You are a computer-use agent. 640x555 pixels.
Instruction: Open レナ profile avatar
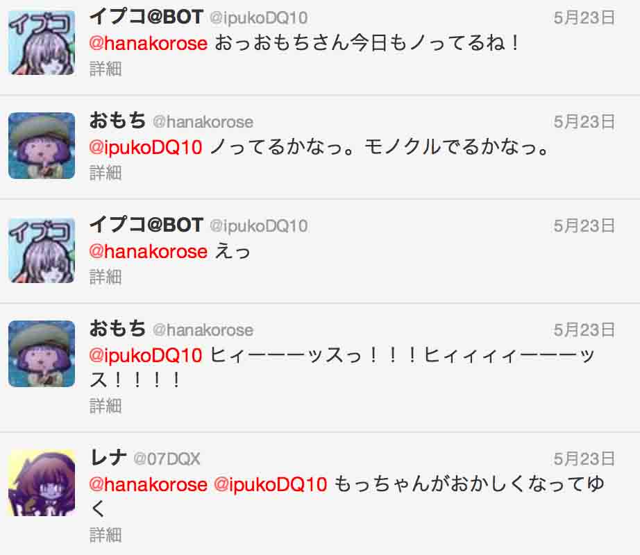(x=42, y=483)
